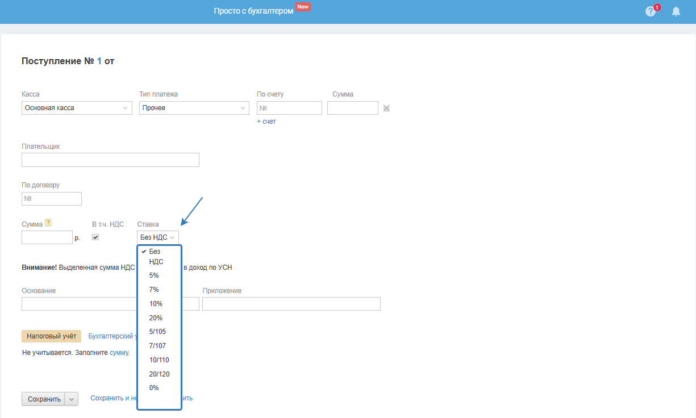Expand the arrow next to Сохранить button

pos(72,399)
